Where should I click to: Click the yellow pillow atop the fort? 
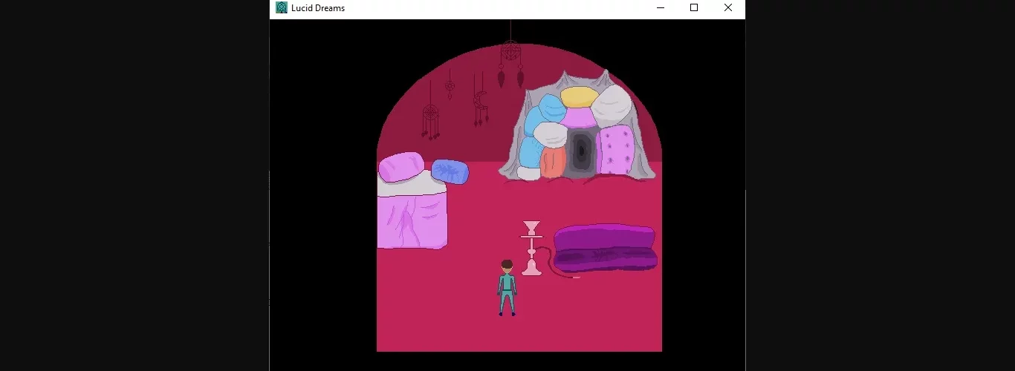[579, 96]
